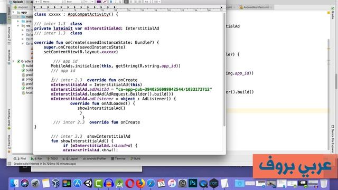Open Finder from the dock

14,183
